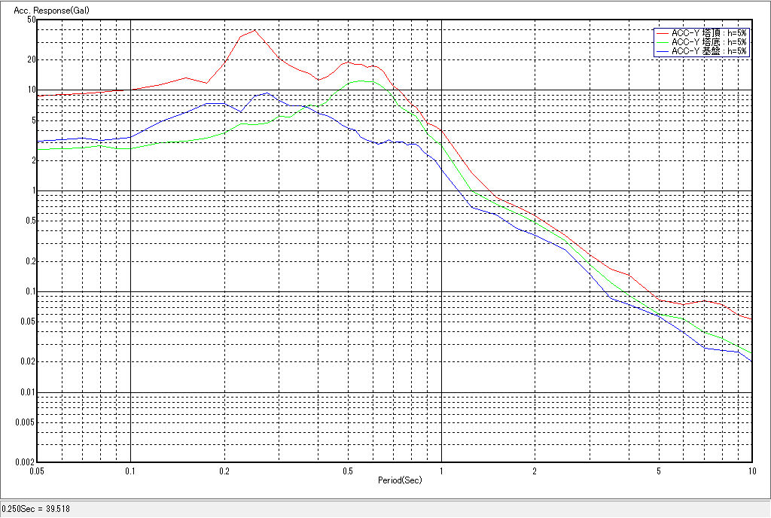Click the peak of the green curve

click(x=361, y=81)
